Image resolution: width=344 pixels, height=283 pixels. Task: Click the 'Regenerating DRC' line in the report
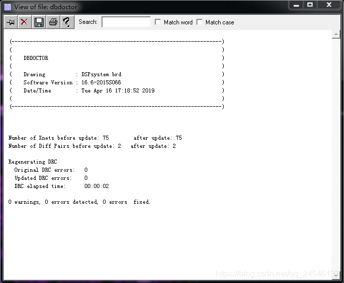33,162
